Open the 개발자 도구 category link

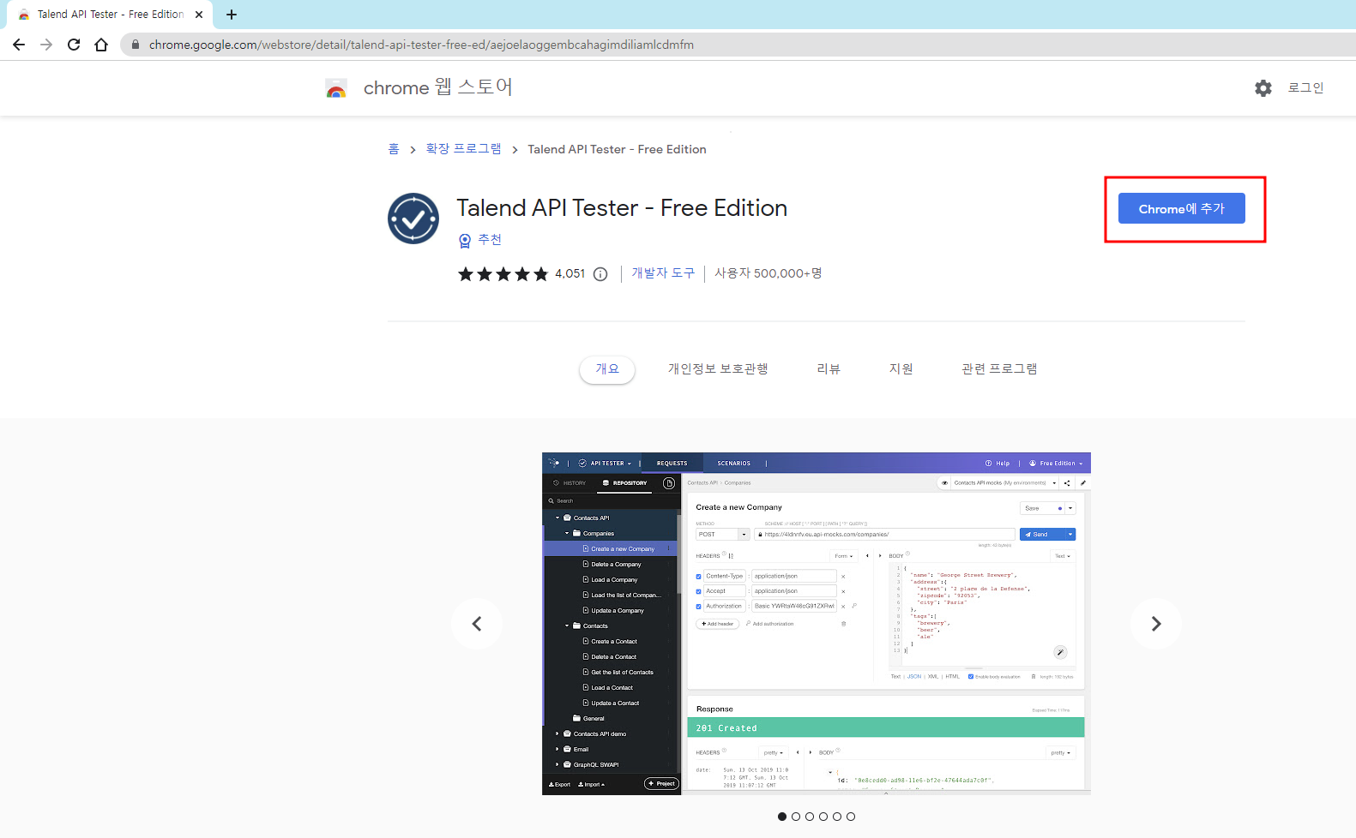[x=663, y=273]
